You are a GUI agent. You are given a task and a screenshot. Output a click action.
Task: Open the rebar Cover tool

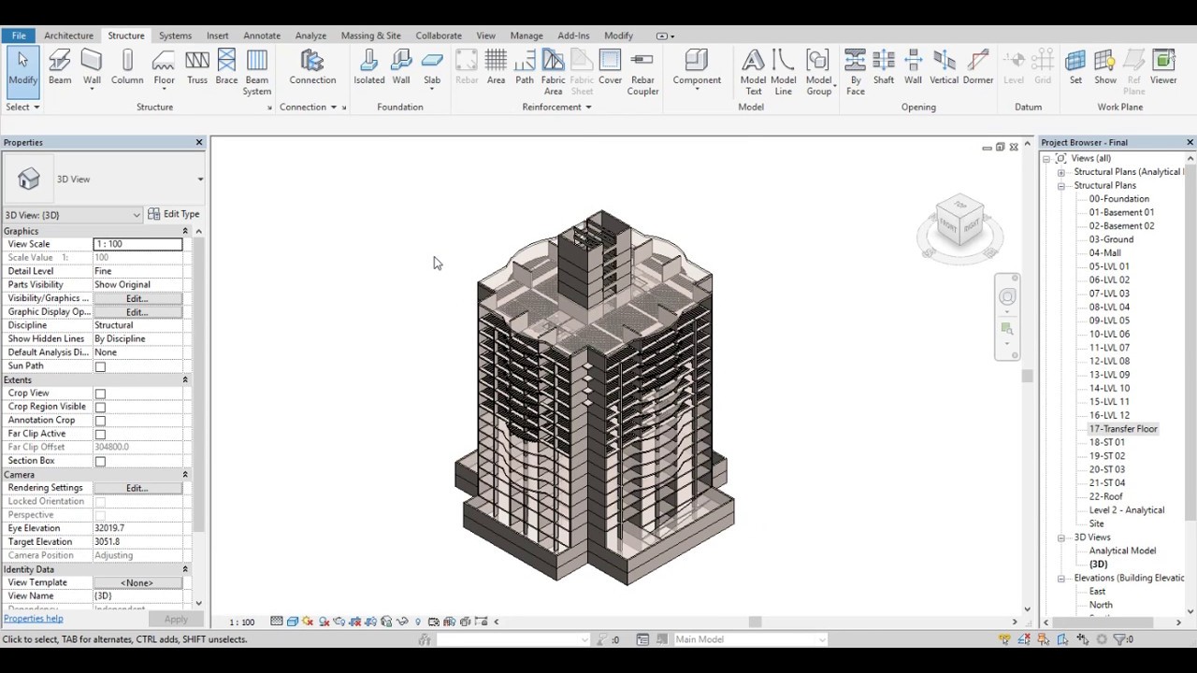pyautogui.click(x=610, y=68)
